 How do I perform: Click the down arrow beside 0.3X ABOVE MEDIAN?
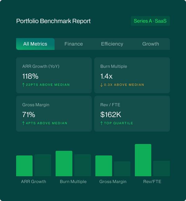tap(101, 85)
